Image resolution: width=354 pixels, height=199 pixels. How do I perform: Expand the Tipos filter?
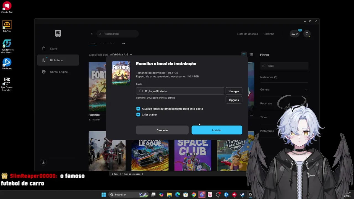(264, 117)
